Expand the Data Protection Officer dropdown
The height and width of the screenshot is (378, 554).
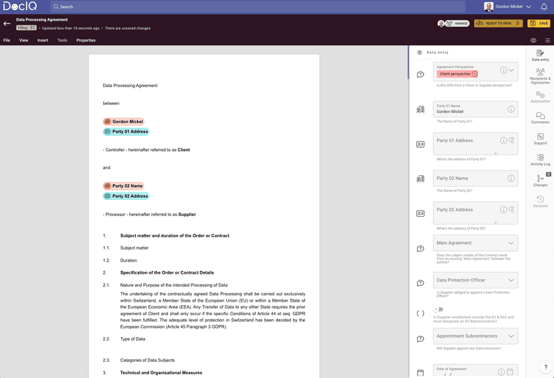pyautogui.click(x=511, y=280)
